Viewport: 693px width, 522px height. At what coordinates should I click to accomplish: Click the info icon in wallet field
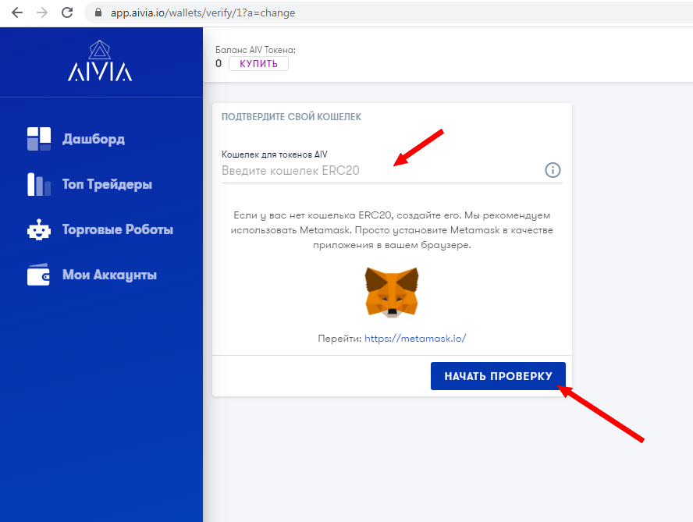553,170
